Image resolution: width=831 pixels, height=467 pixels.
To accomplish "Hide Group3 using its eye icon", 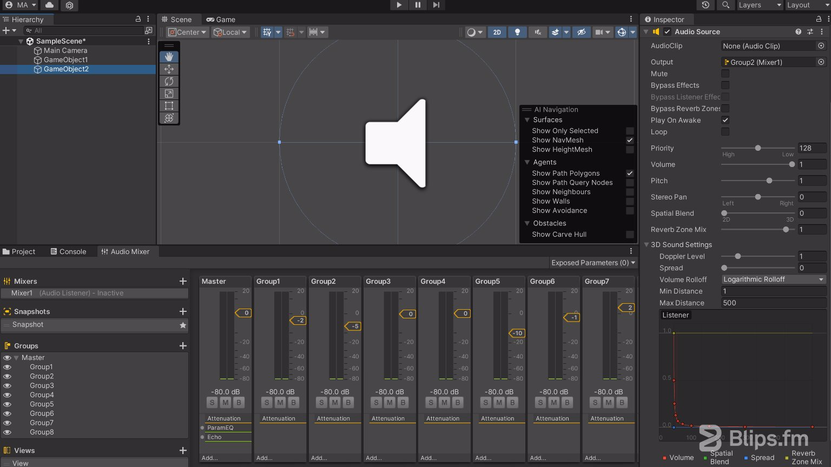I will [x=7, y=386].
